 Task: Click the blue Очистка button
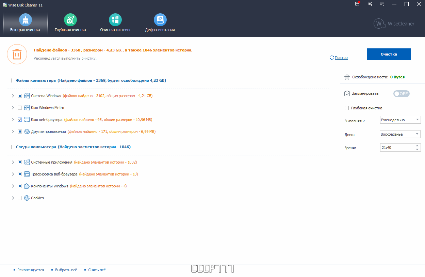[x=389, y=54]
